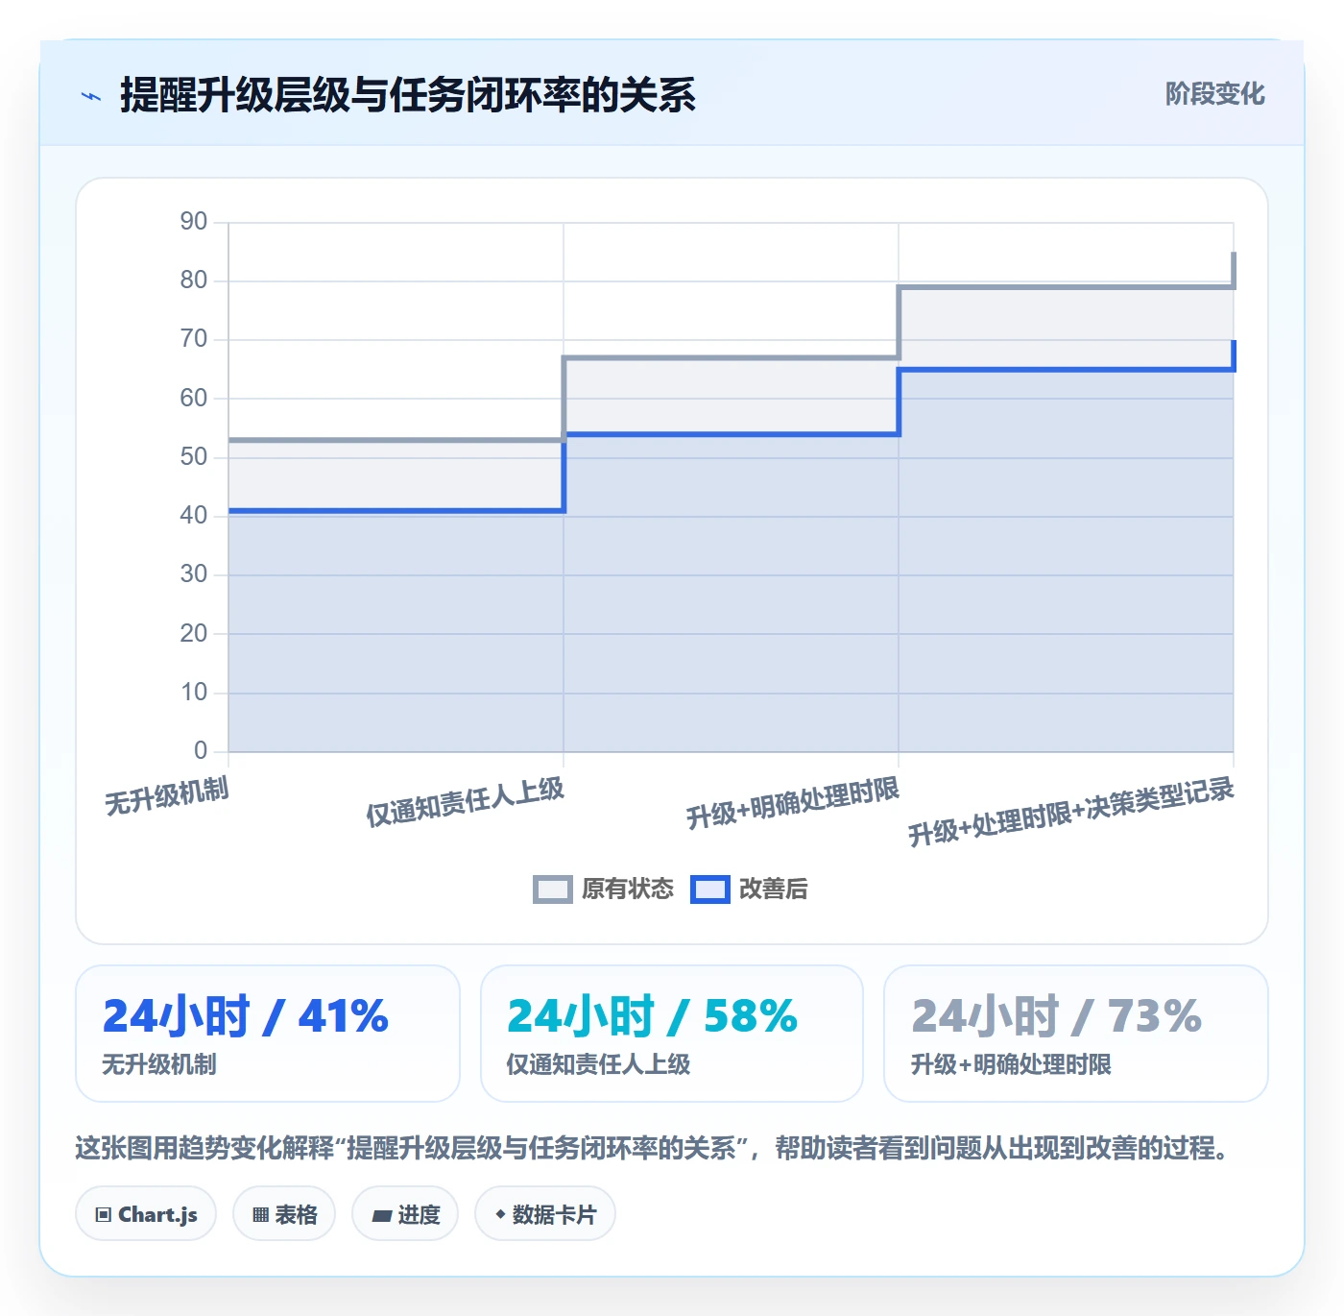The width and height of the screenshot is (1344, 1316).
Task: Click the 升级+明确处理时限 x-axis label
Action: (793, 803)
